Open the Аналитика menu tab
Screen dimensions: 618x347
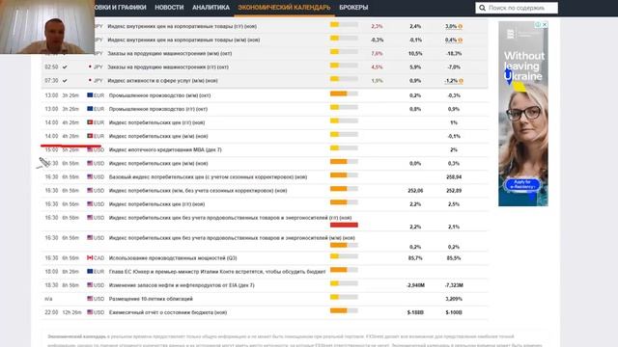[x=211, y=8]
